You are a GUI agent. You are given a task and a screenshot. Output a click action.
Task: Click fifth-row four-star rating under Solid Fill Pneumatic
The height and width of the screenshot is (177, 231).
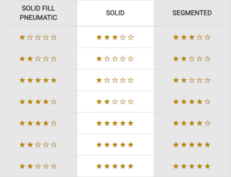[x=38, y=123]
